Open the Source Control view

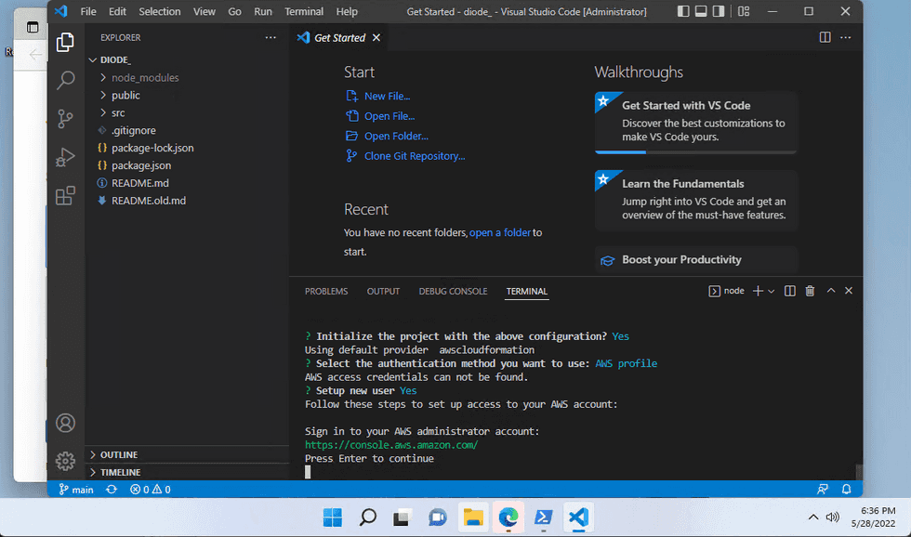point(65,118)
